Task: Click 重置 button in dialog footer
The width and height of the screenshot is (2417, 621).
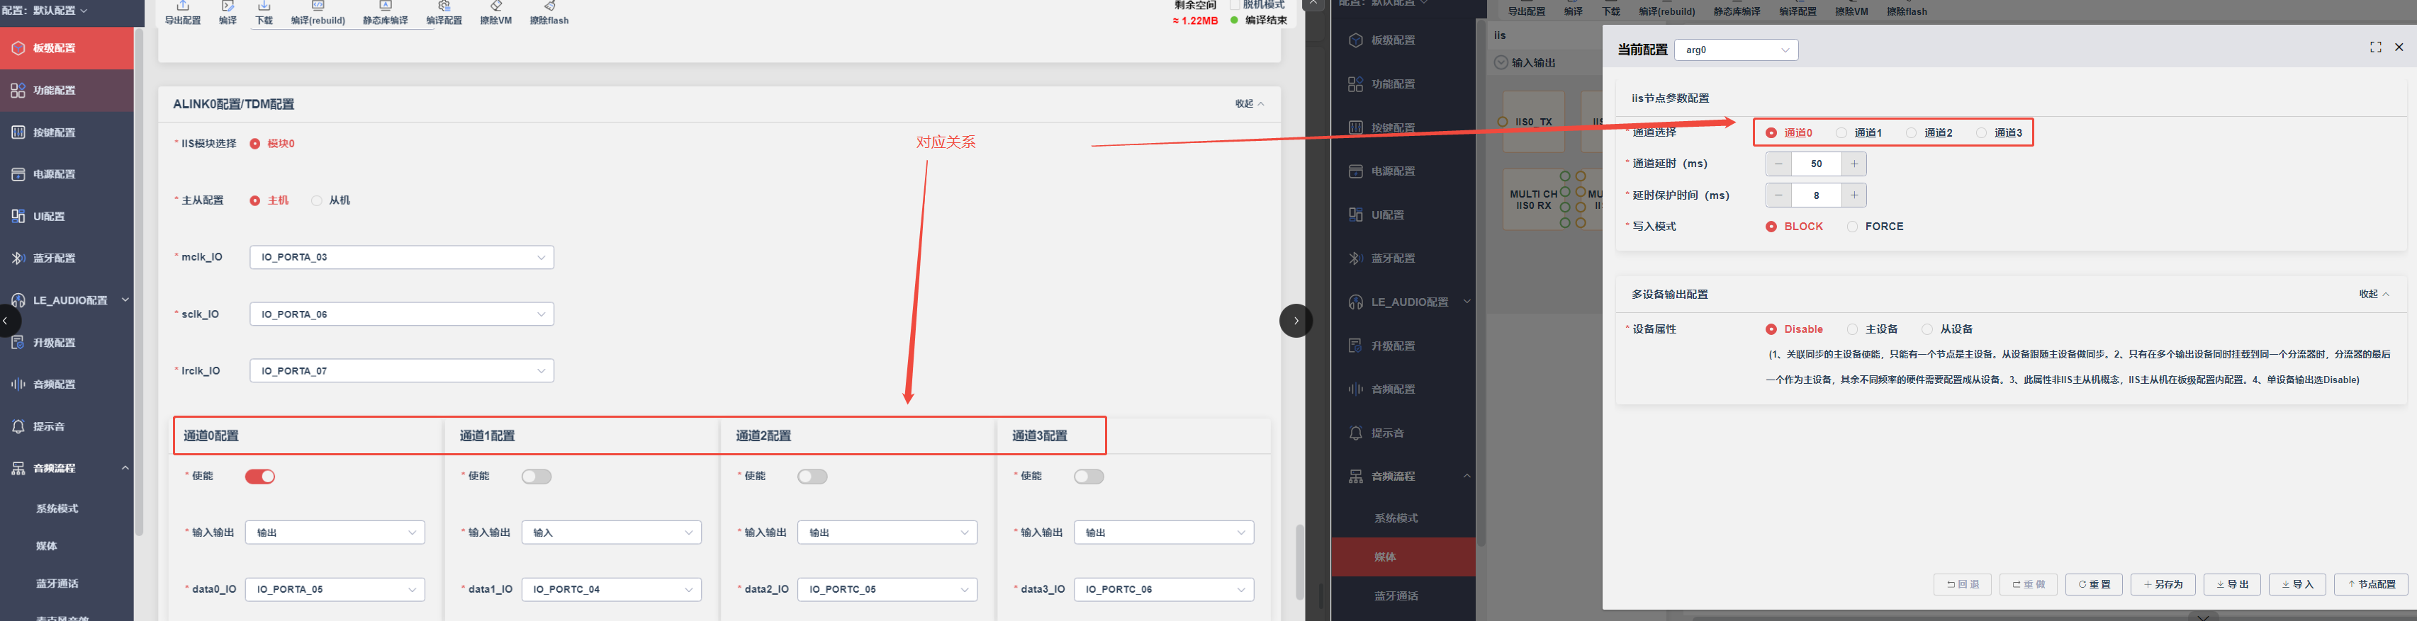Action: pos(2093,584)
